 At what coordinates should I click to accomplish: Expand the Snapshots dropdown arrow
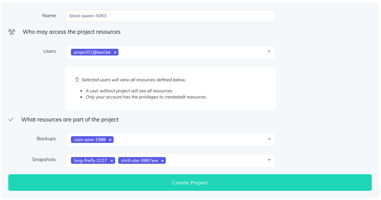269,160
